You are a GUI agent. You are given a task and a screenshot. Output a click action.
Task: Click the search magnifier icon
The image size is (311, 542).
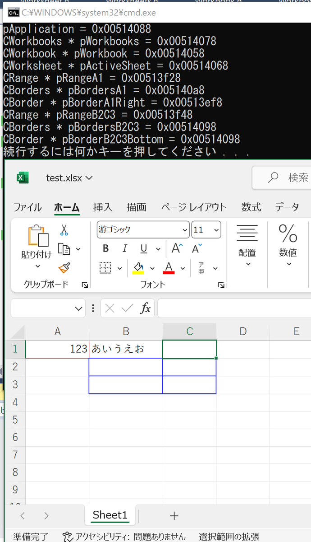tap(273, 178)
